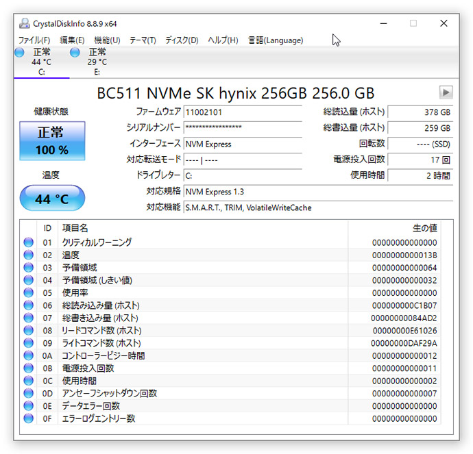Click raw value 00000000000012 for コントローラービジー時間
This screenshot has height=454, width=473.
(404, 356)
